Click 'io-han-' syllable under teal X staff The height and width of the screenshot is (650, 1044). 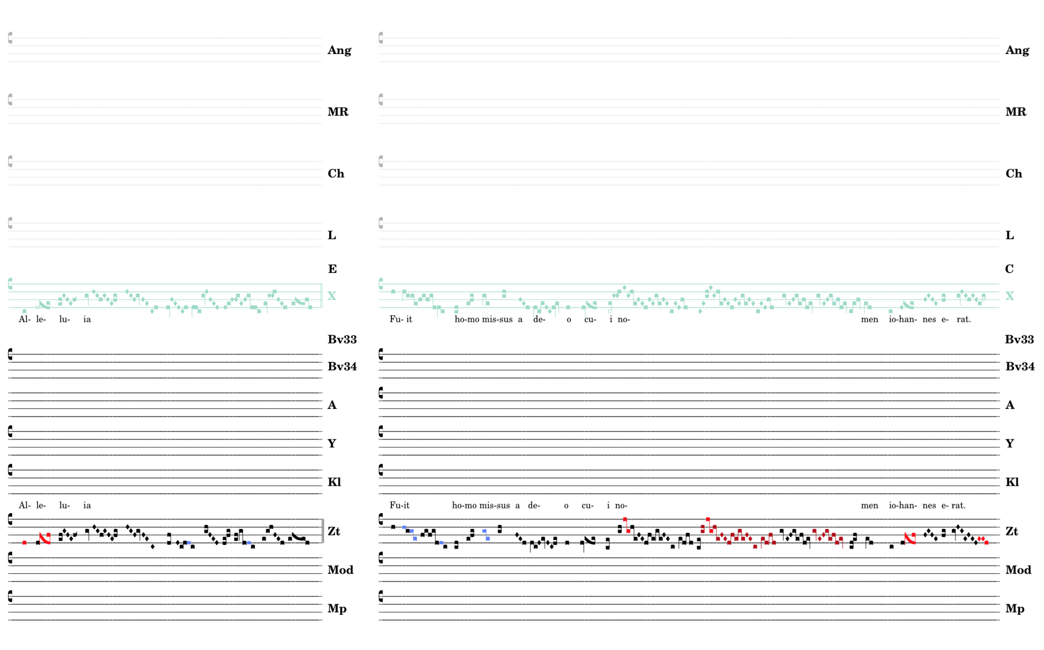[x=902, y=319]
